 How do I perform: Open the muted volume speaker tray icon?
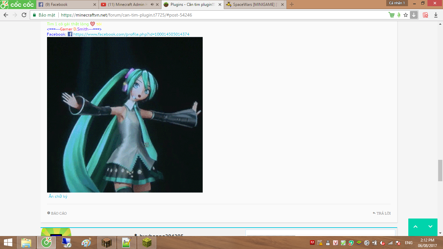382,243
